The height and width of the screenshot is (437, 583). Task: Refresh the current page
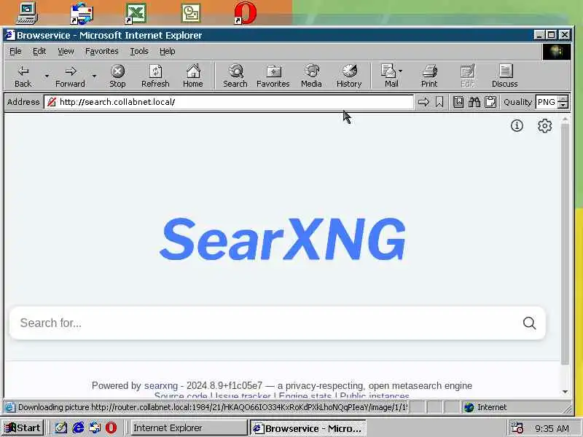[x=155, y=76]
